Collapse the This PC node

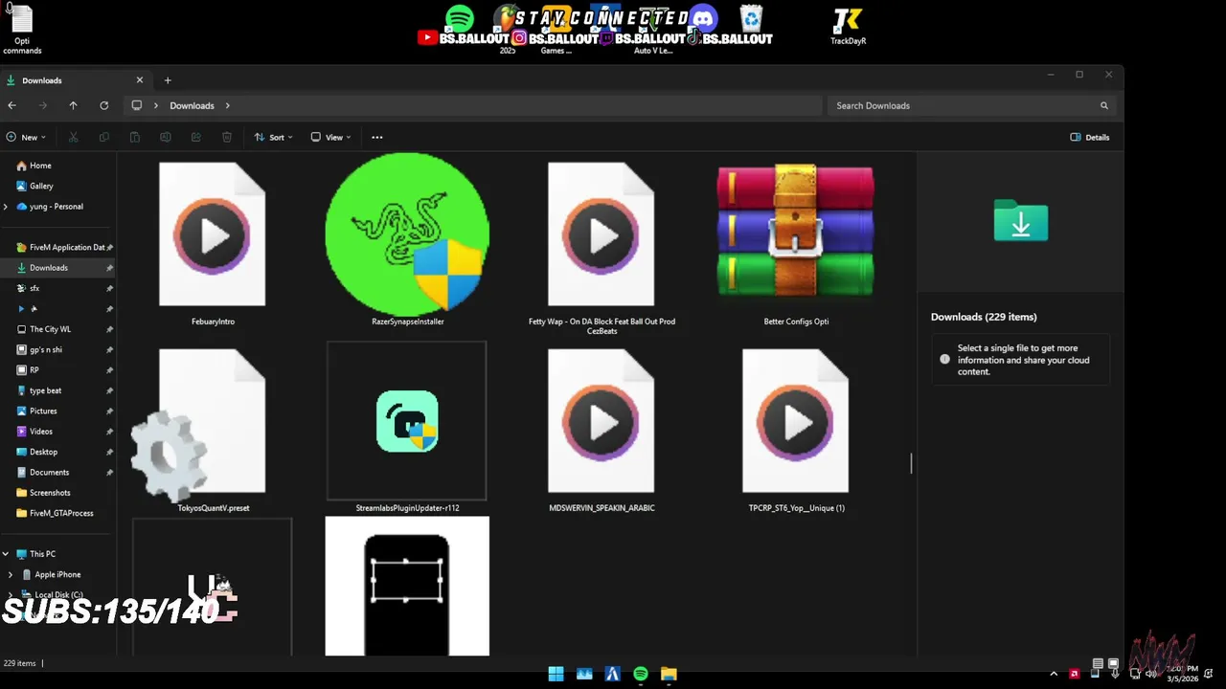pos(6,554)
